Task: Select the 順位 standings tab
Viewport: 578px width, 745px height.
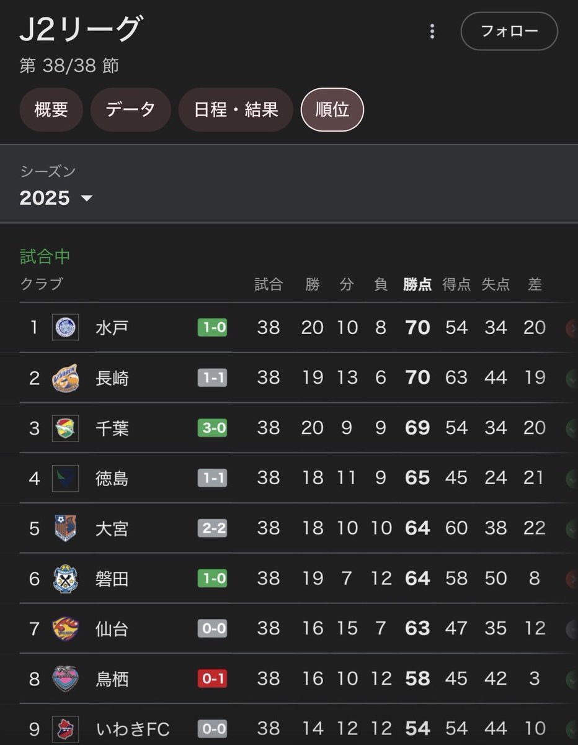Action: pos(332,110)
